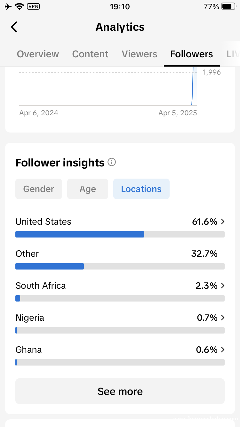This screenshot has height=427, width=240.
Task: Select the Age filter chip
Action: pos(88,189)
